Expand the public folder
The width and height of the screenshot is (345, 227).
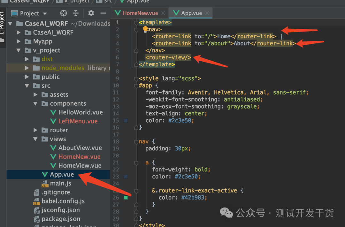click(27, 77)
